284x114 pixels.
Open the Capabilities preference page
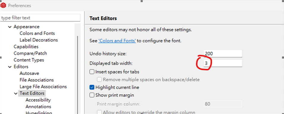(26, 47)
